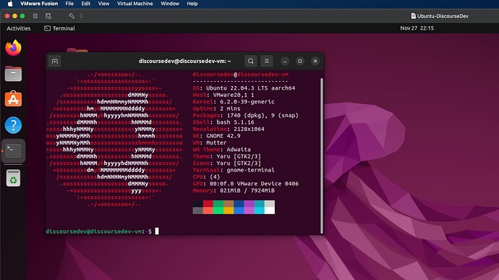Open the Nov 27 22:15 clock panel
The image size is (499, 280).
pyautogui.click(x=417, y=28)
